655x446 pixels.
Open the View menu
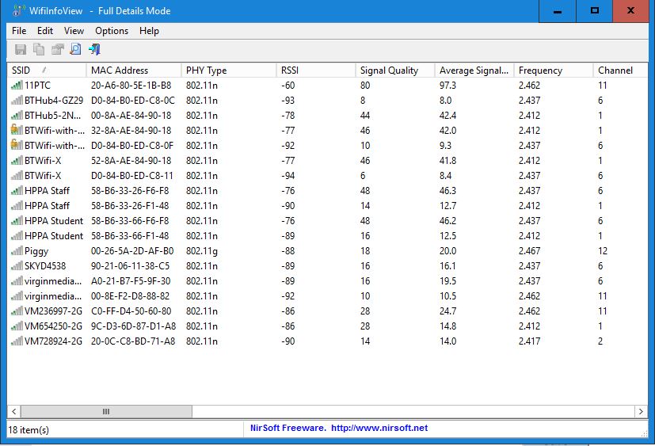pos(74,31)
